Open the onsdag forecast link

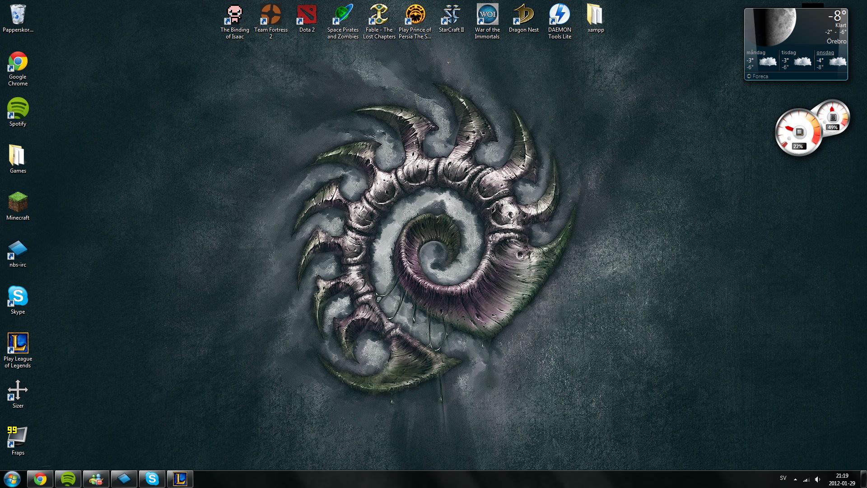[825, 53]
